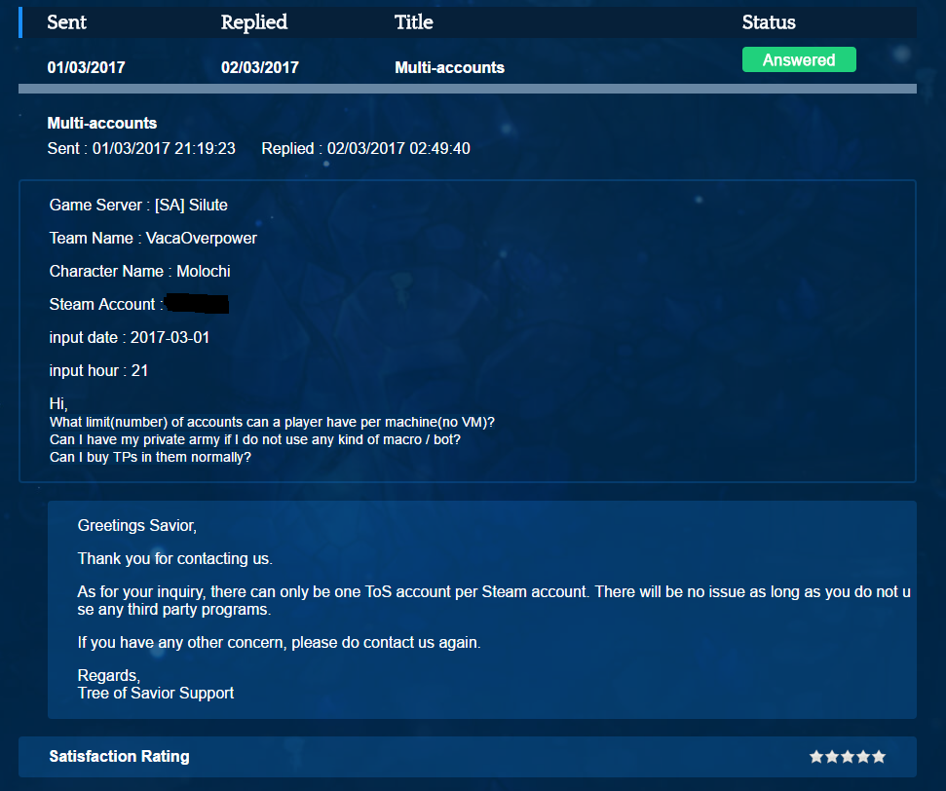Rate four stars in Satisfaction Rating
This screenshot has height=791, width=946.
[x=863, y=756]
